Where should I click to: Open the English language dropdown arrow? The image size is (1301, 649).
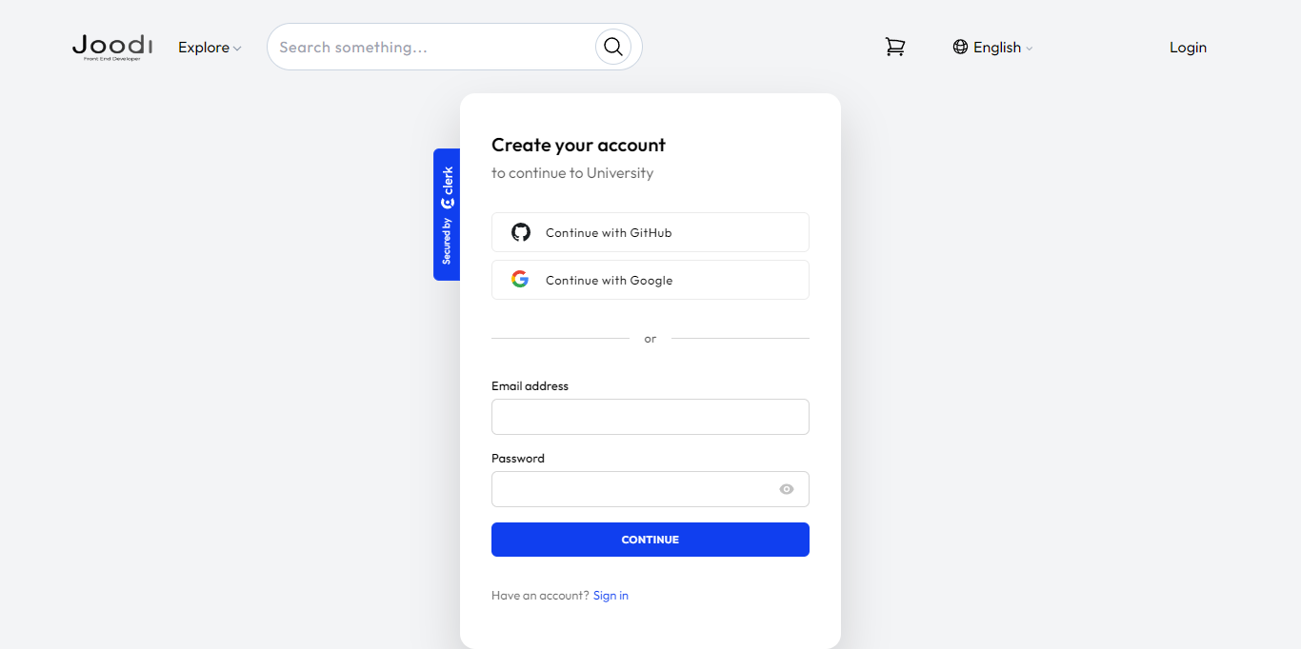coord(1029,49)
